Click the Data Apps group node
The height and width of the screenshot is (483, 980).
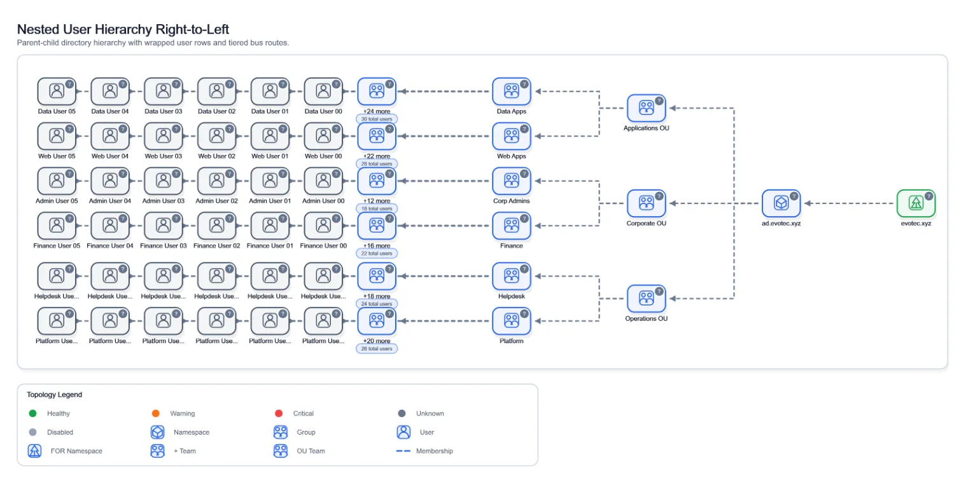[x=511, y=92]
